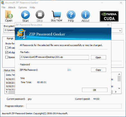Viewport: 126px width, 117px height.
Task: Uncheck the All digits checkbox
Action: (7, 52)
